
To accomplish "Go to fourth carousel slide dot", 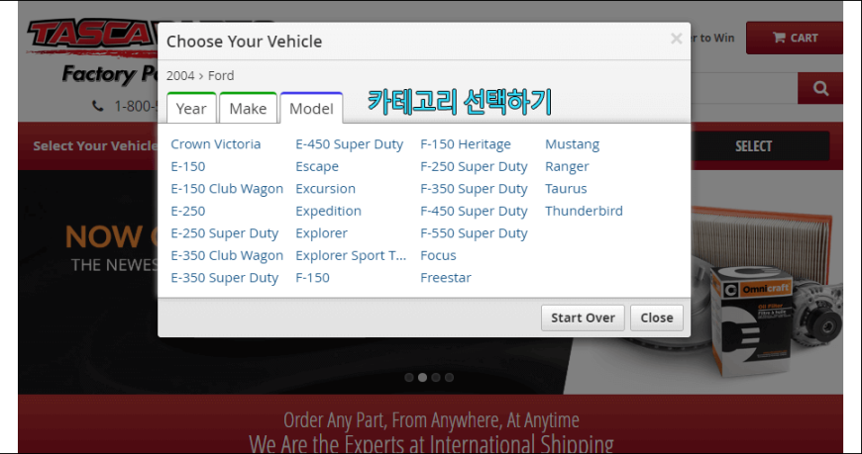I will click(x=449, y=377).
